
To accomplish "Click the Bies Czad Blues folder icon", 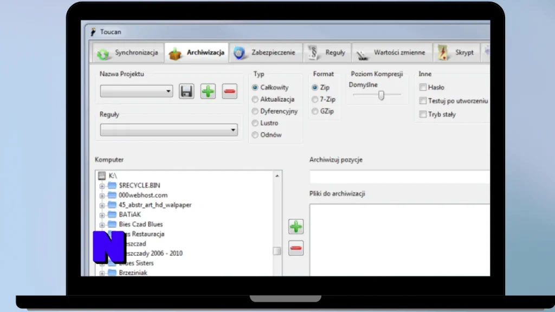I will coord(112,224).
